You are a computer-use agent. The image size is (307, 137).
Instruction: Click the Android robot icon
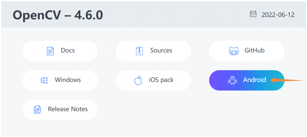tap(232, 80)
